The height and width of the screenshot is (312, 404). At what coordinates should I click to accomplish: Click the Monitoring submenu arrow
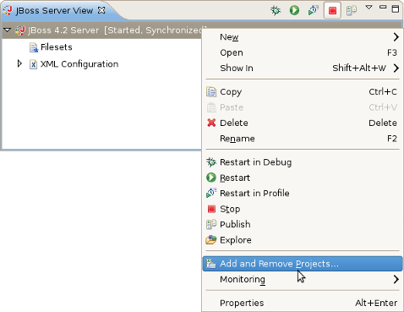coord(396,279)
